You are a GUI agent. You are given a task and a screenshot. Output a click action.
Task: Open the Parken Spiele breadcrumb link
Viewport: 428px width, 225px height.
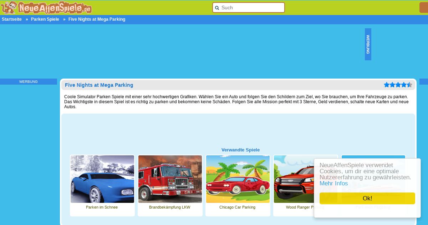click(45, 19)
